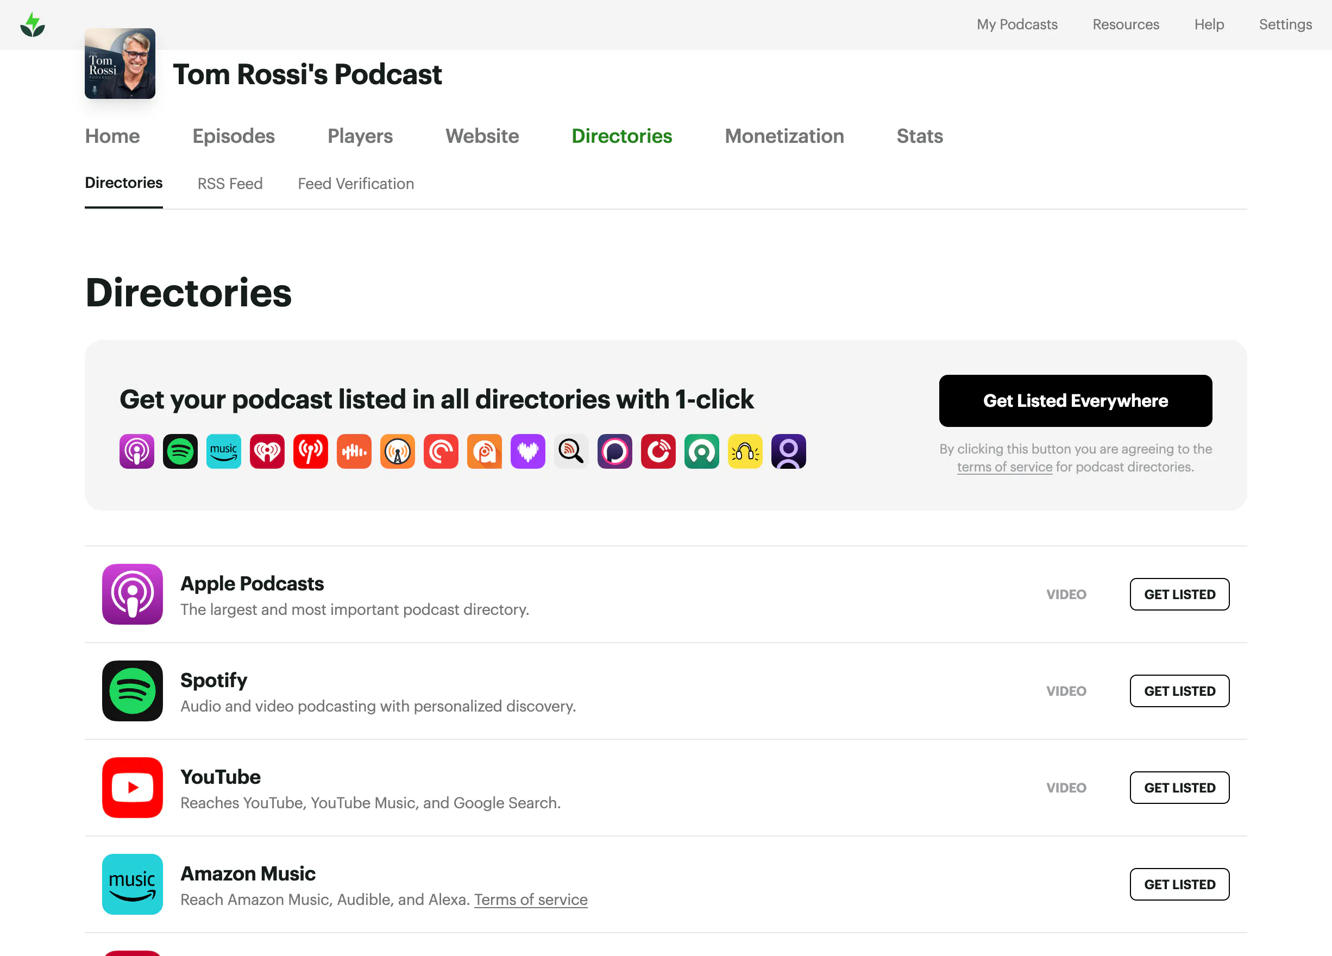
Task: Click the large Amazon Music list icon
Action: click(133, 884)
